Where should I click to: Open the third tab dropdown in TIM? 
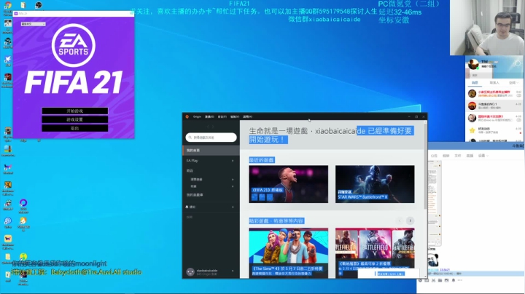tap(513, 82)
